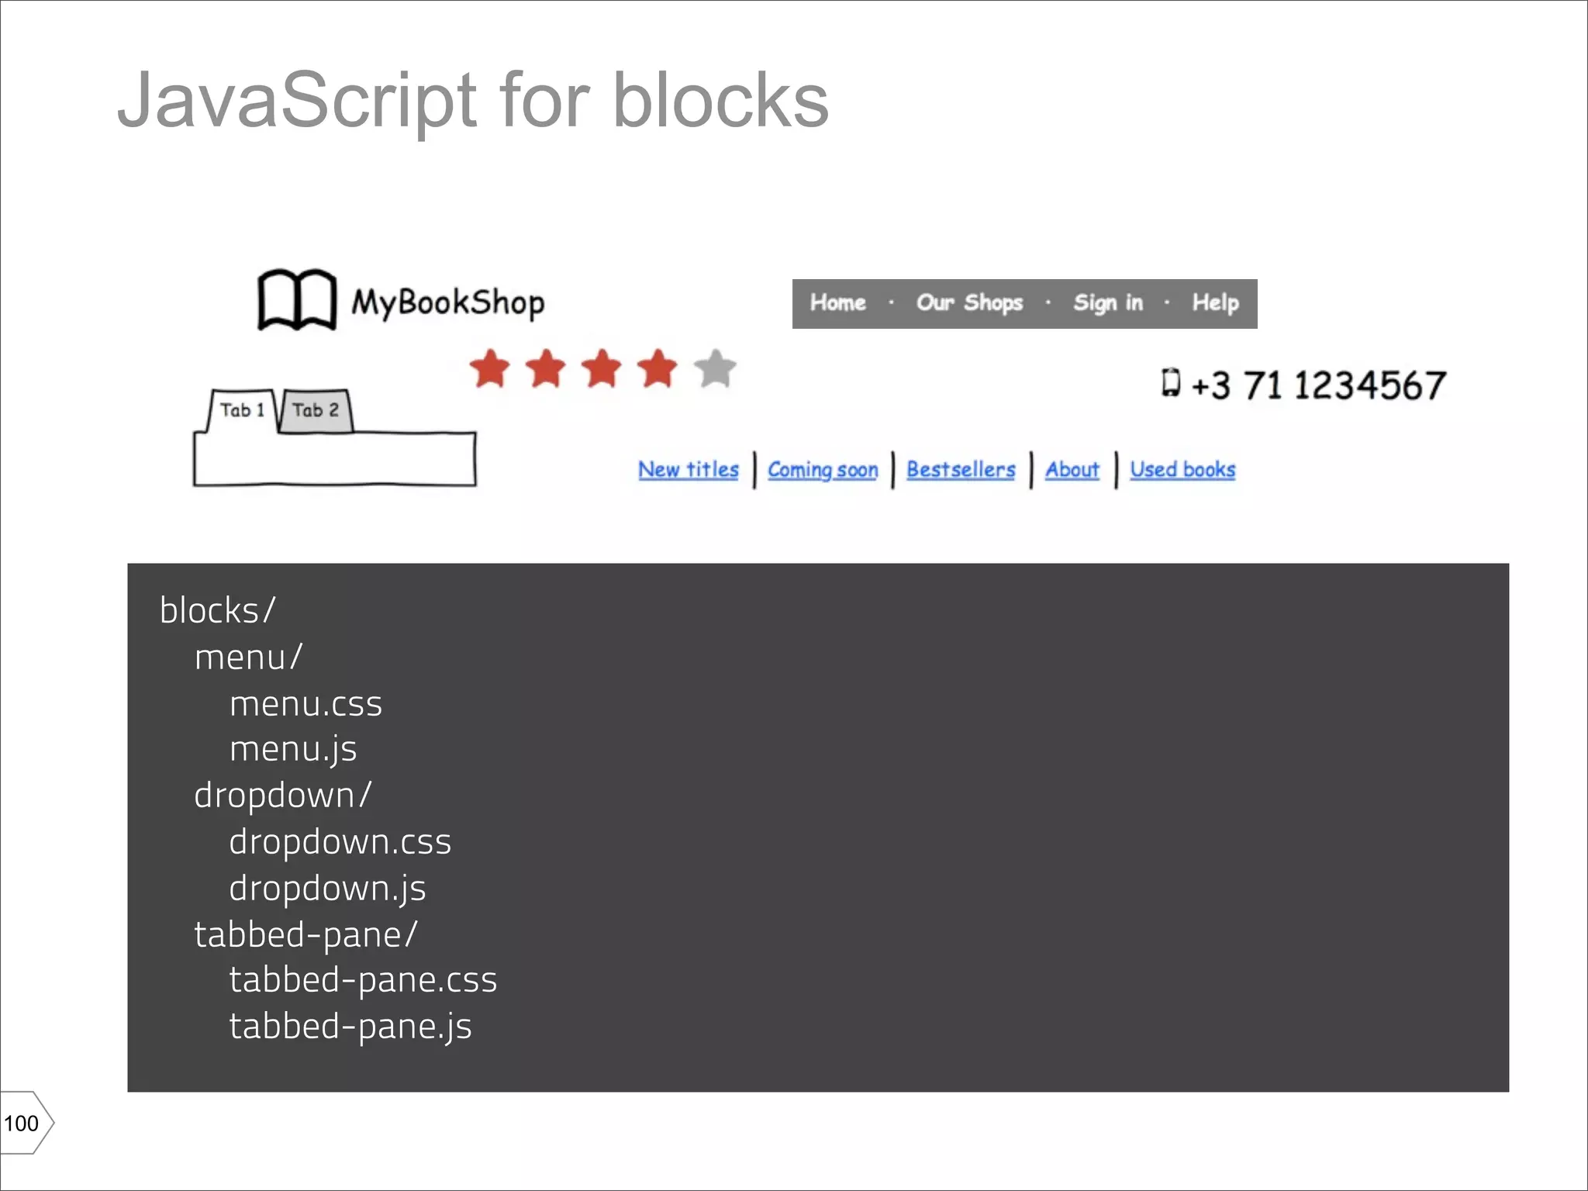Screen dimensions: 1588x1191
Task: Click the fourth red rating star
Action: click(658, 368)
